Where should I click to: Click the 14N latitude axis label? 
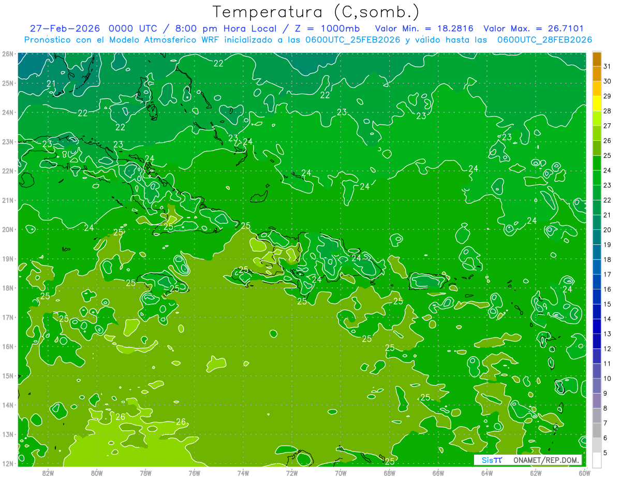pos(7,405)
